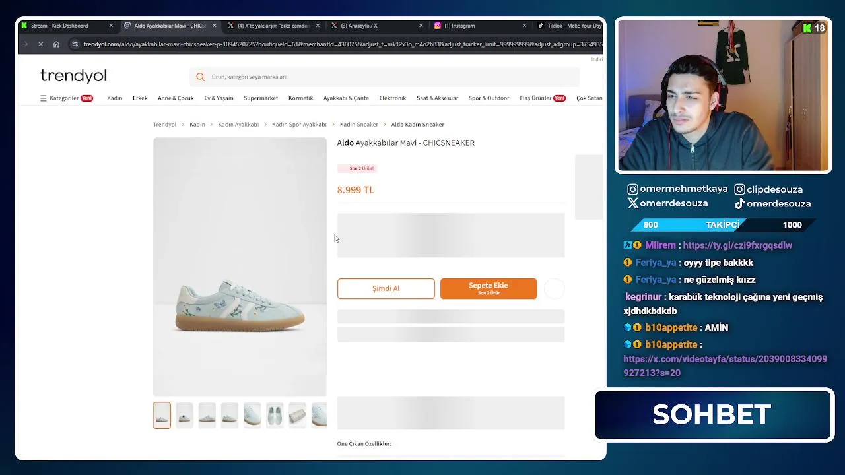
Task: Go to Aldo Kadın Sneaker breadcrumb
Action: point(418,125)
